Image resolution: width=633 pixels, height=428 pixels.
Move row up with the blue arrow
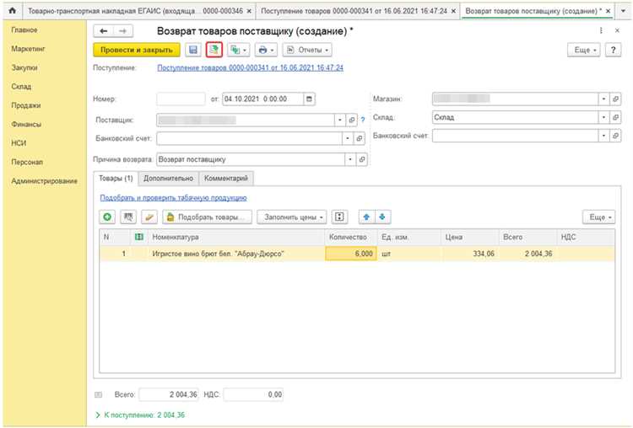pos(366,217)
